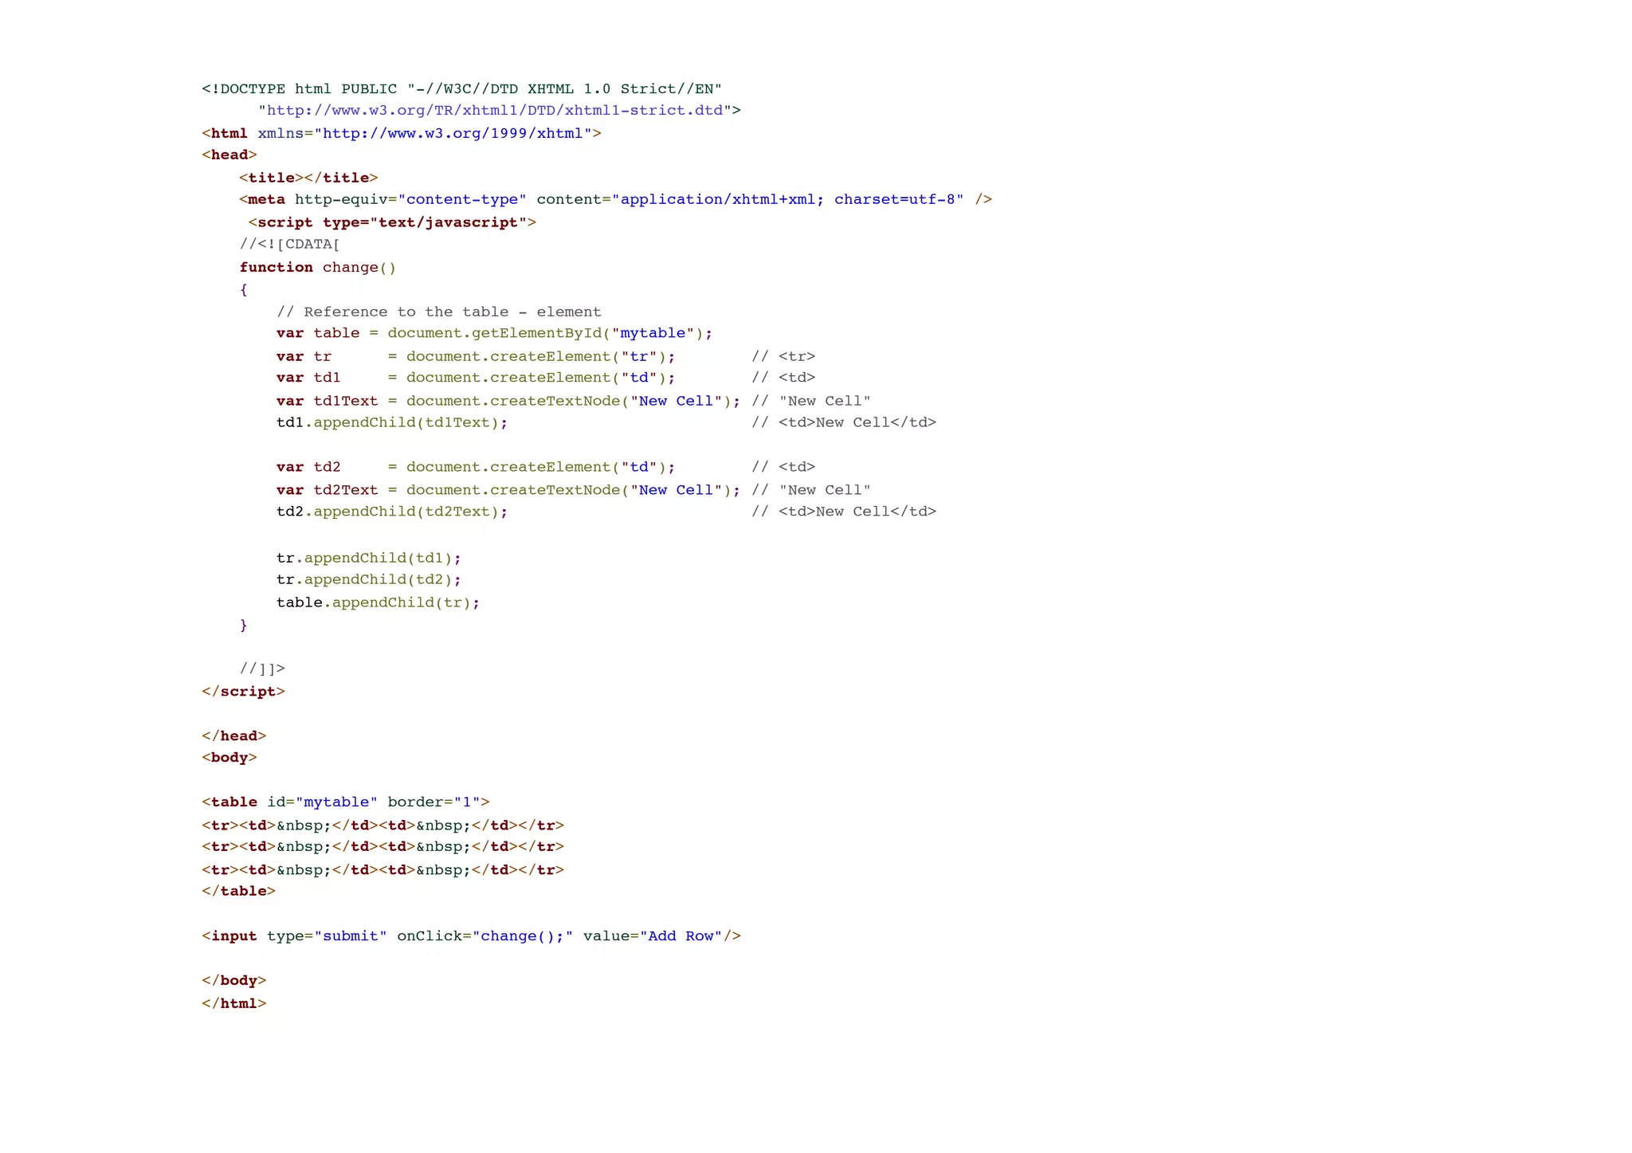
Task: Click the //]]> closing comment
Action: point(262,669)
